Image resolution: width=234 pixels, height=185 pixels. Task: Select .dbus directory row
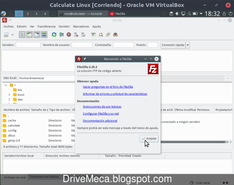pos(39,135)
